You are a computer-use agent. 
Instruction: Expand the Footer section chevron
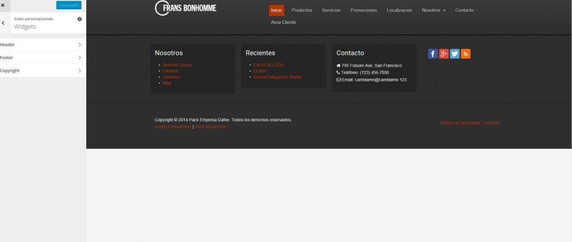80,58
